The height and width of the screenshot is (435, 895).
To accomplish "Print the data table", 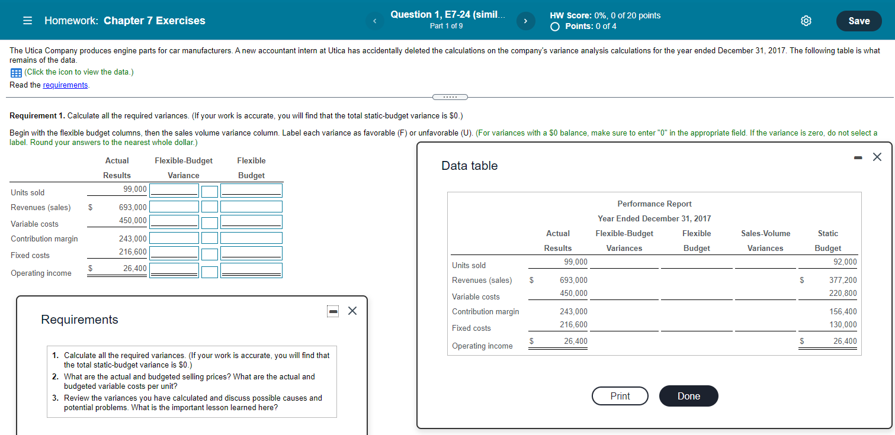I will (620, 396).
